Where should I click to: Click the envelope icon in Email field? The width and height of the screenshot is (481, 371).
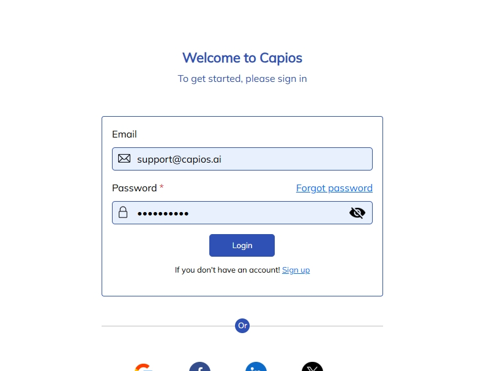tap(124, 159)
